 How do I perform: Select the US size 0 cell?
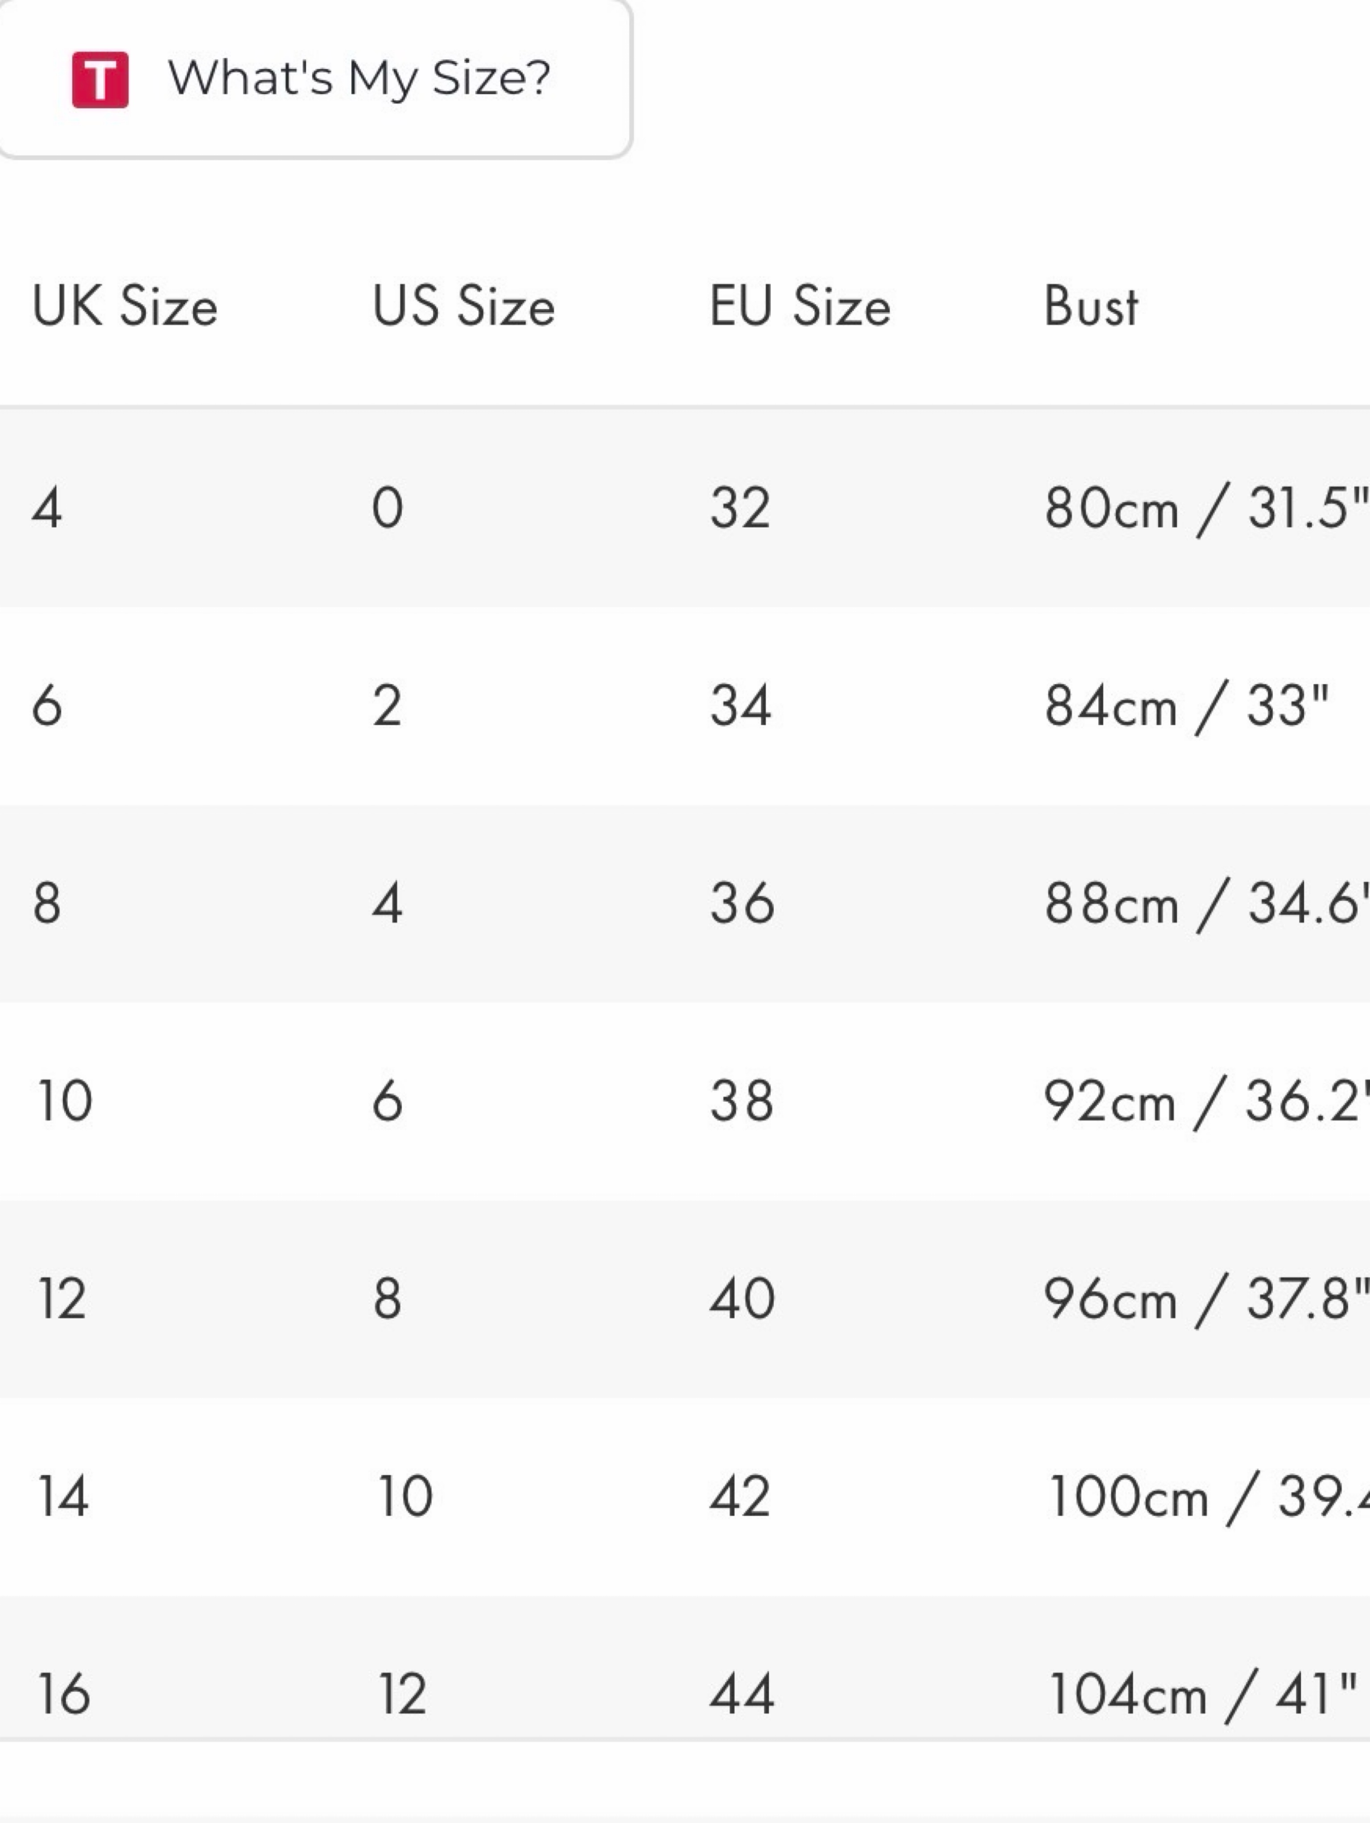(x=388, y=507)
